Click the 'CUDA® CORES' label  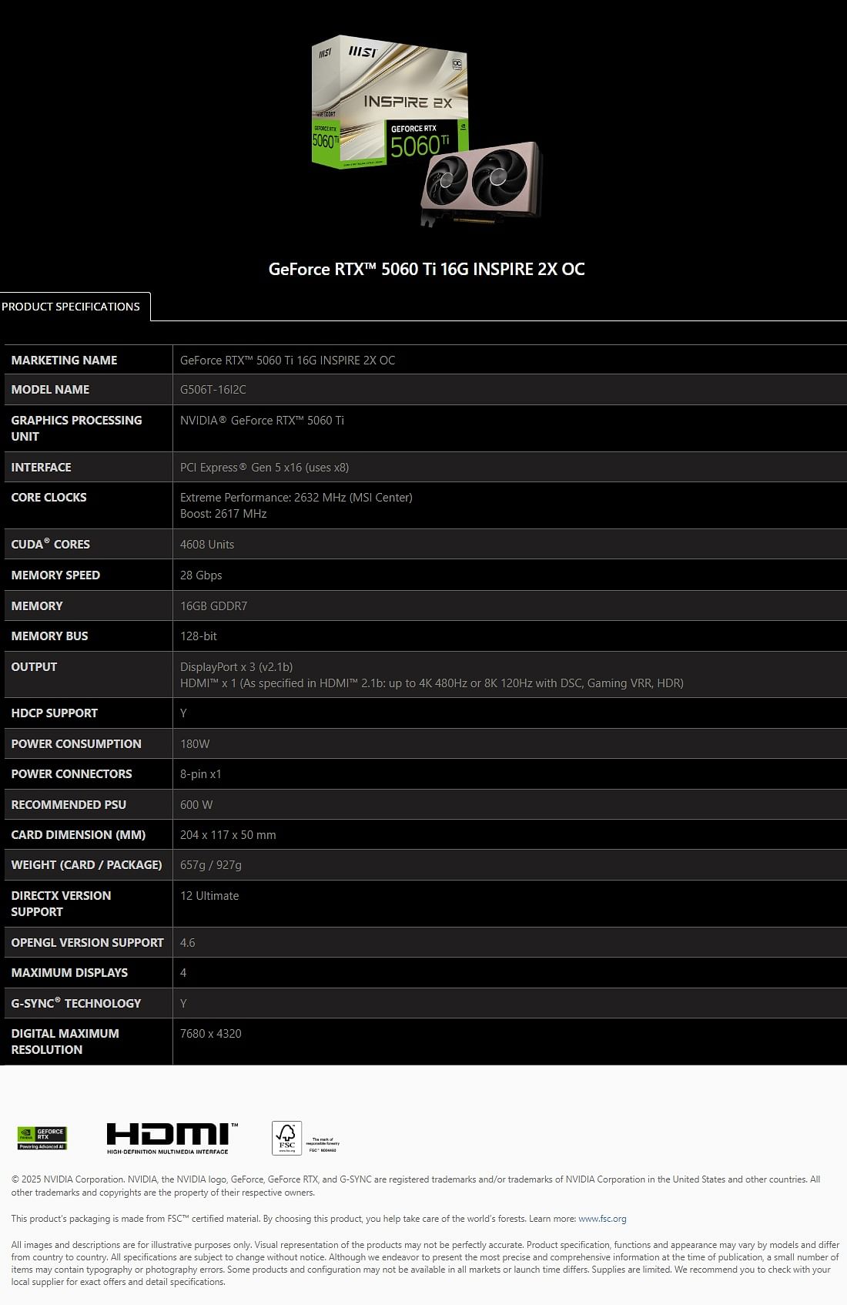tap(50, 544)
